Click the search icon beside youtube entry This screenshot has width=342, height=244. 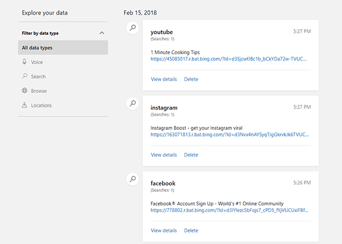(133, 28)
